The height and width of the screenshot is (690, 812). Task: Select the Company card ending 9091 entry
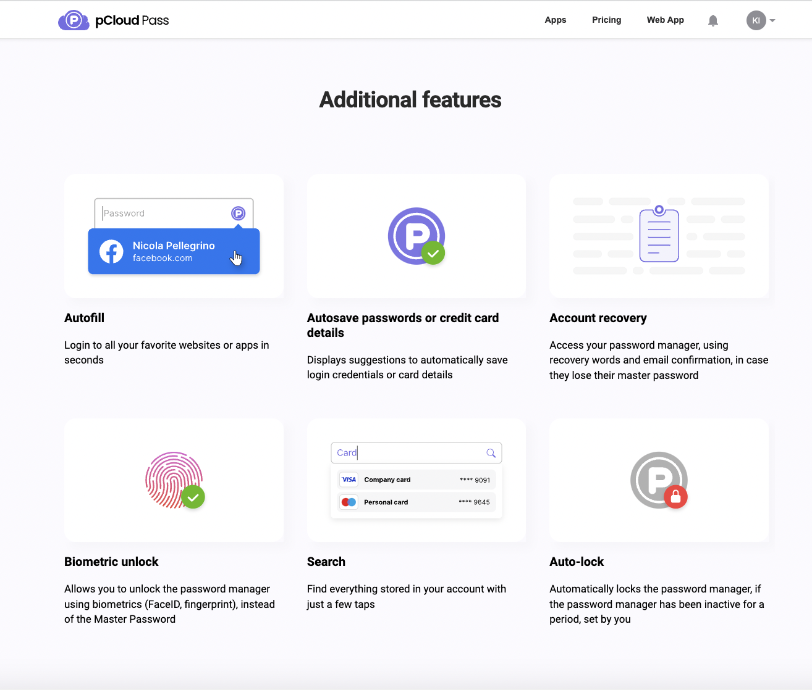(x=416, y=479)
